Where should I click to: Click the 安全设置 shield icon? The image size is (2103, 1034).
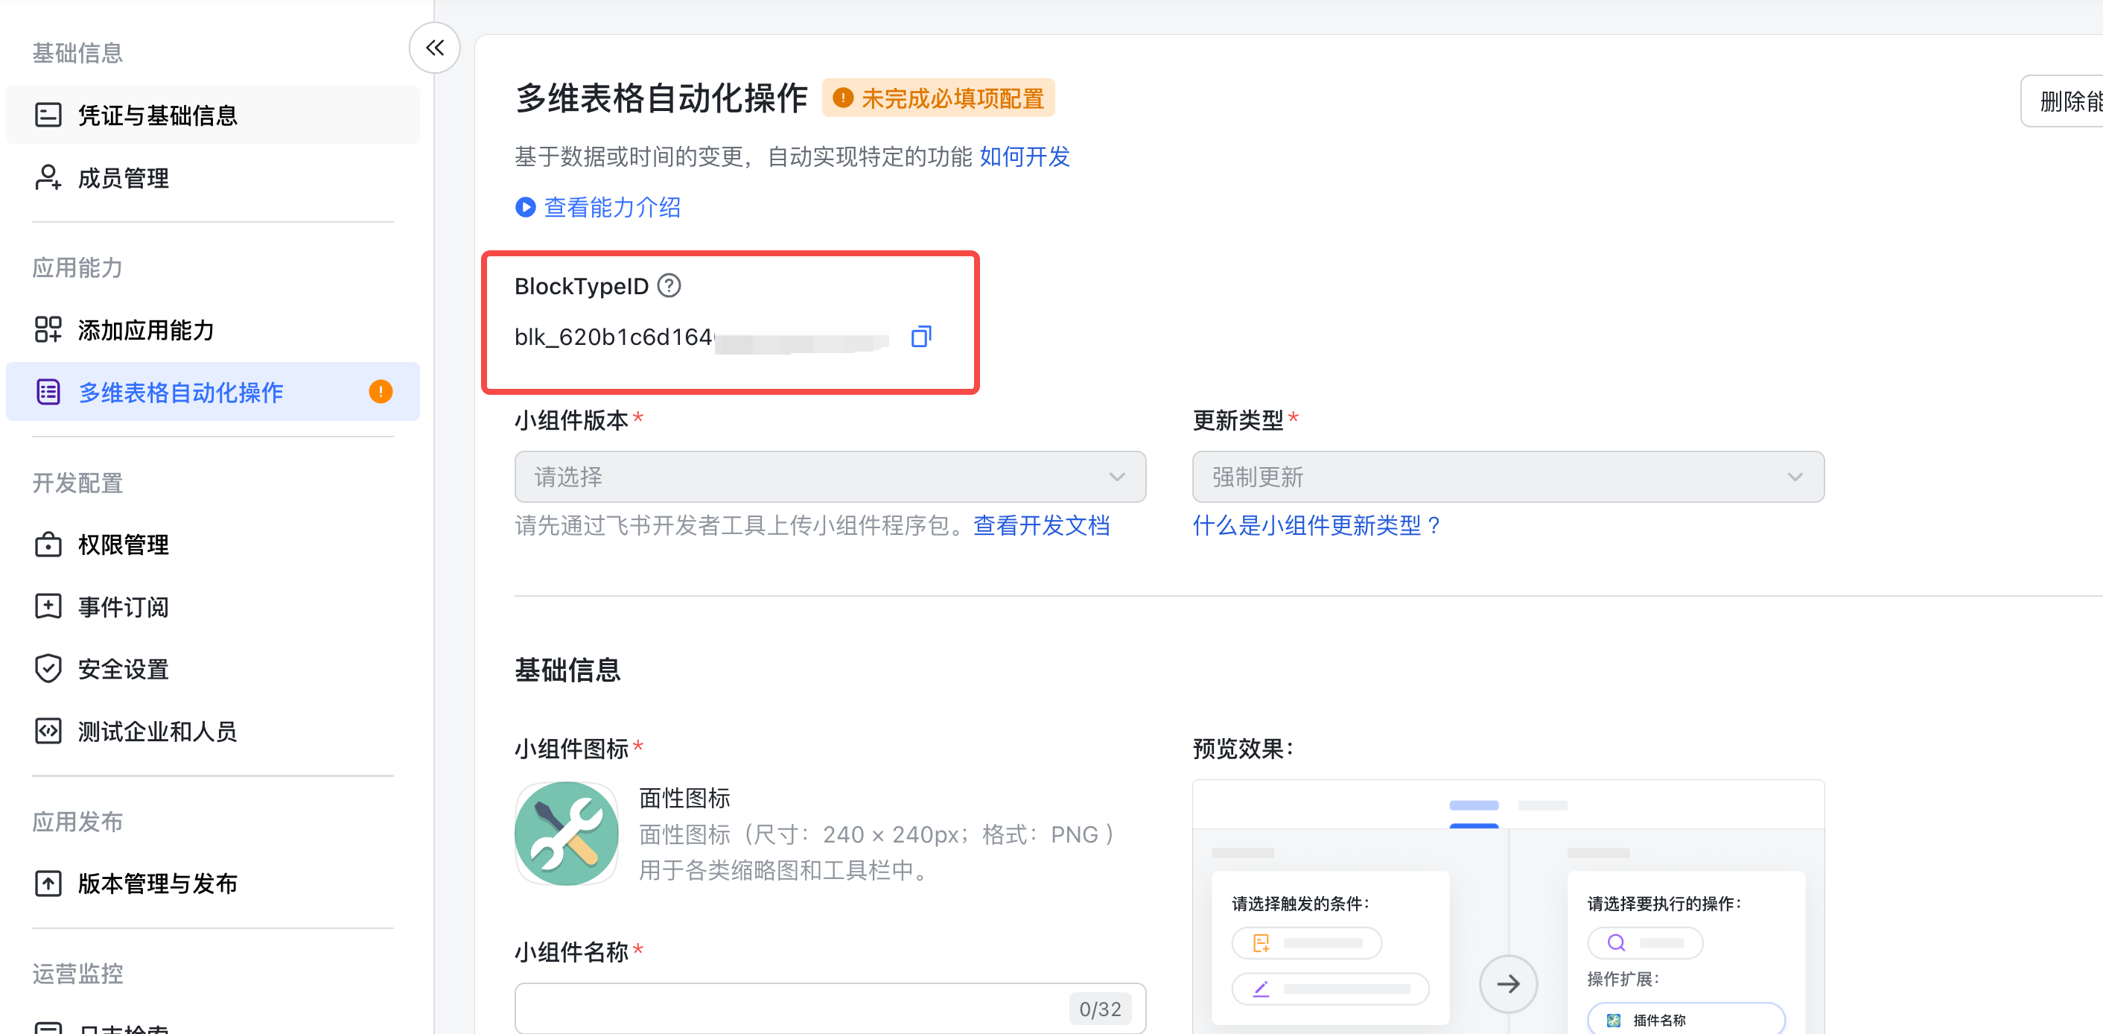click(48, 668)
